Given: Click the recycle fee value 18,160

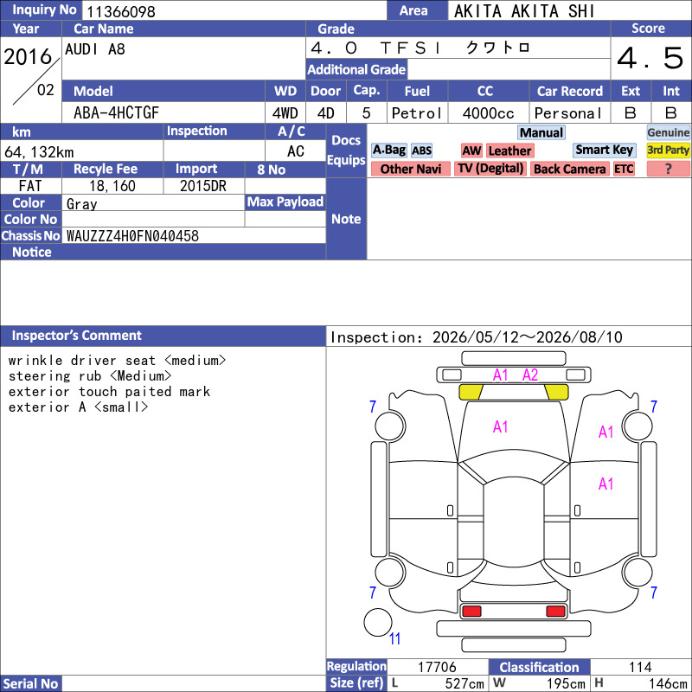Looking at the screenshot, I should pyautogui.click(x=112, y=186).
